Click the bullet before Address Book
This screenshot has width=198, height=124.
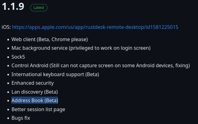[8, 101]
